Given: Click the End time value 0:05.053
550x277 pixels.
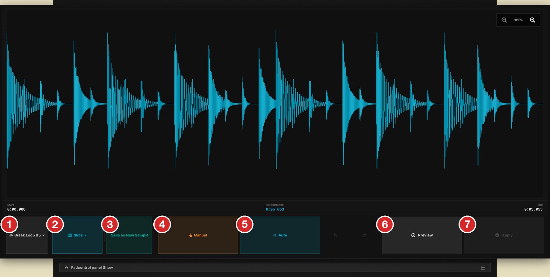Looking at the screenshot, I should 533,209.
